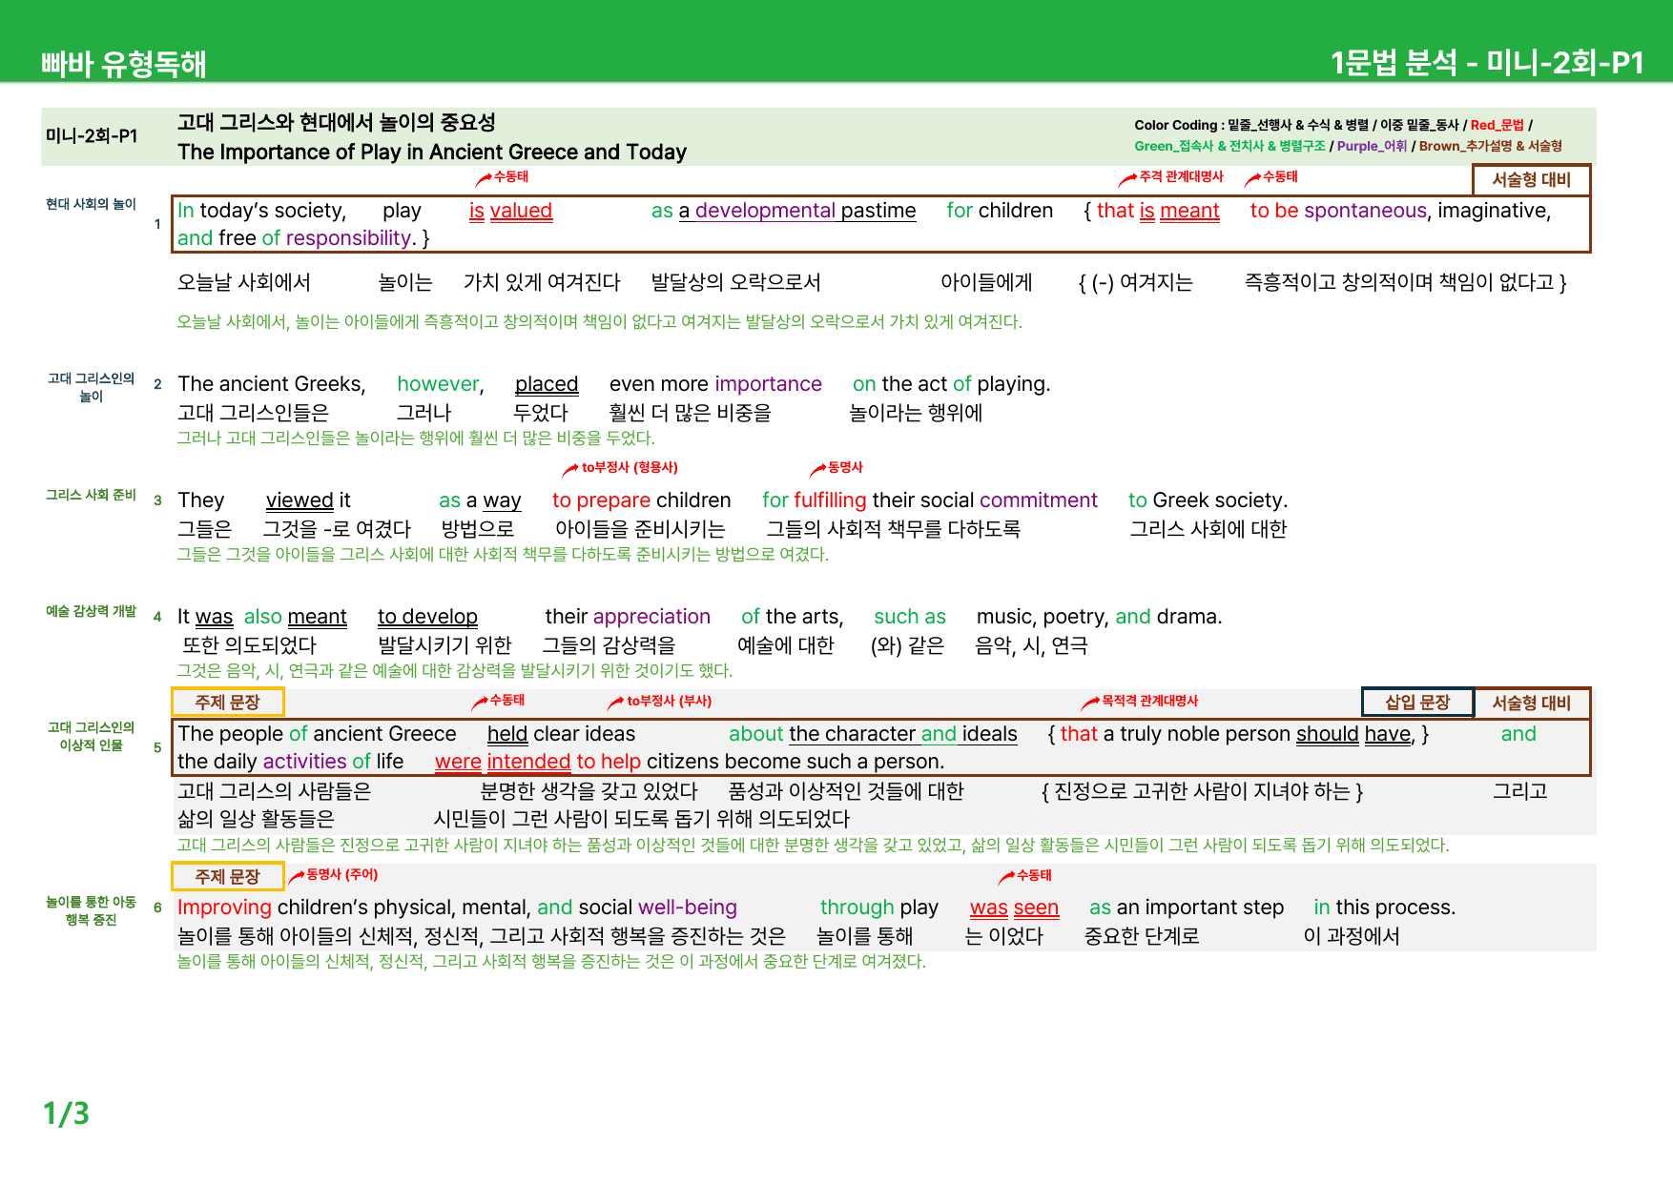The image size is (1673, 1183).
Task: Click the orange 주제 문장 box above sentence 5
Action: point(228,703)
